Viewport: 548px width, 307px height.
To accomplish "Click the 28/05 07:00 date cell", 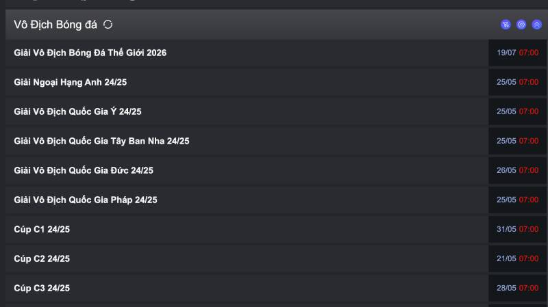I will (x=517, y=288).
